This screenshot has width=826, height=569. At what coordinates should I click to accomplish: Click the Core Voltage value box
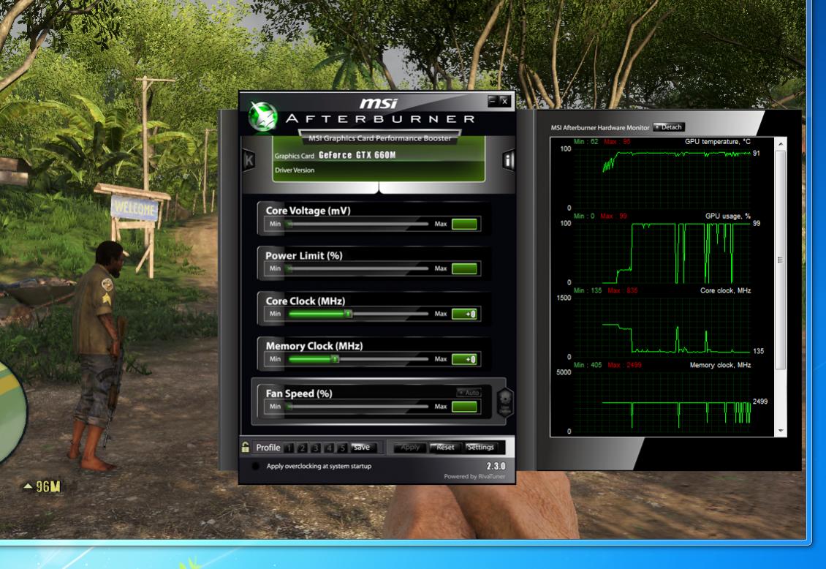coord(464,224)
